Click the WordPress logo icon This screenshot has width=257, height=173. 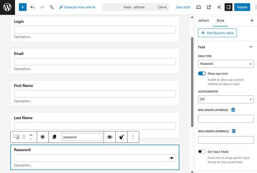click(7, 7)
